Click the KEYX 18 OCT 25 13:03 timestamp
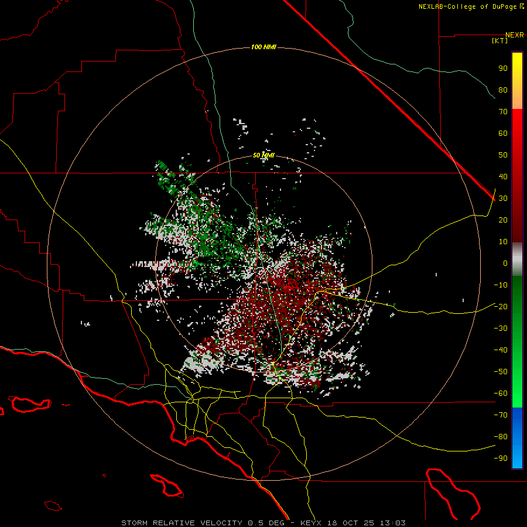Screen dimensions: 527x527 pos(353,523)
